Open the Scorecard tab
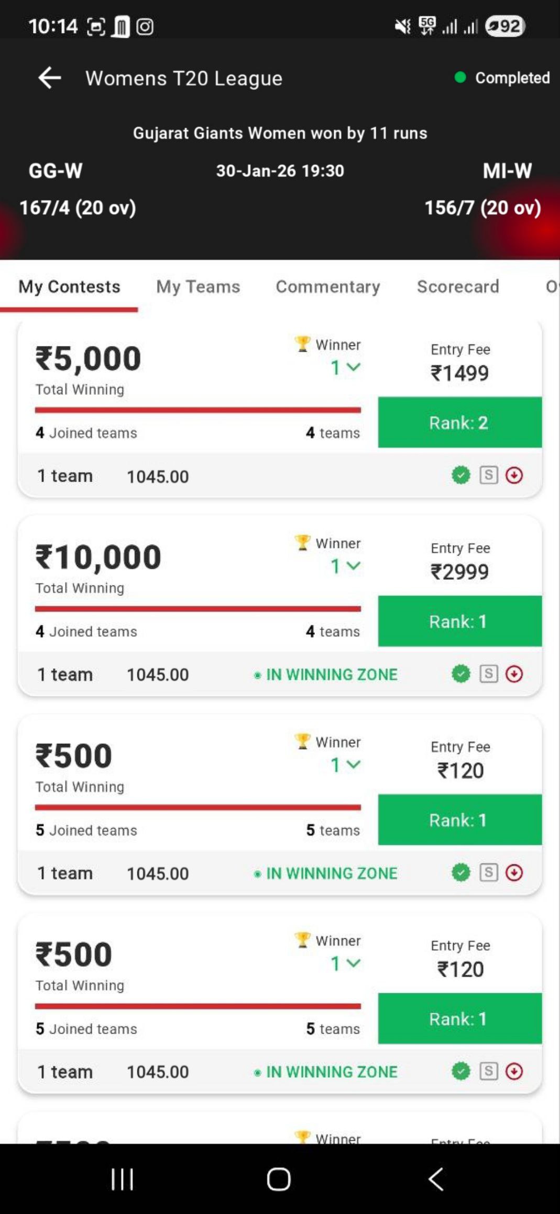Screen dimensions: 560x1214 [x=458, y=287]
